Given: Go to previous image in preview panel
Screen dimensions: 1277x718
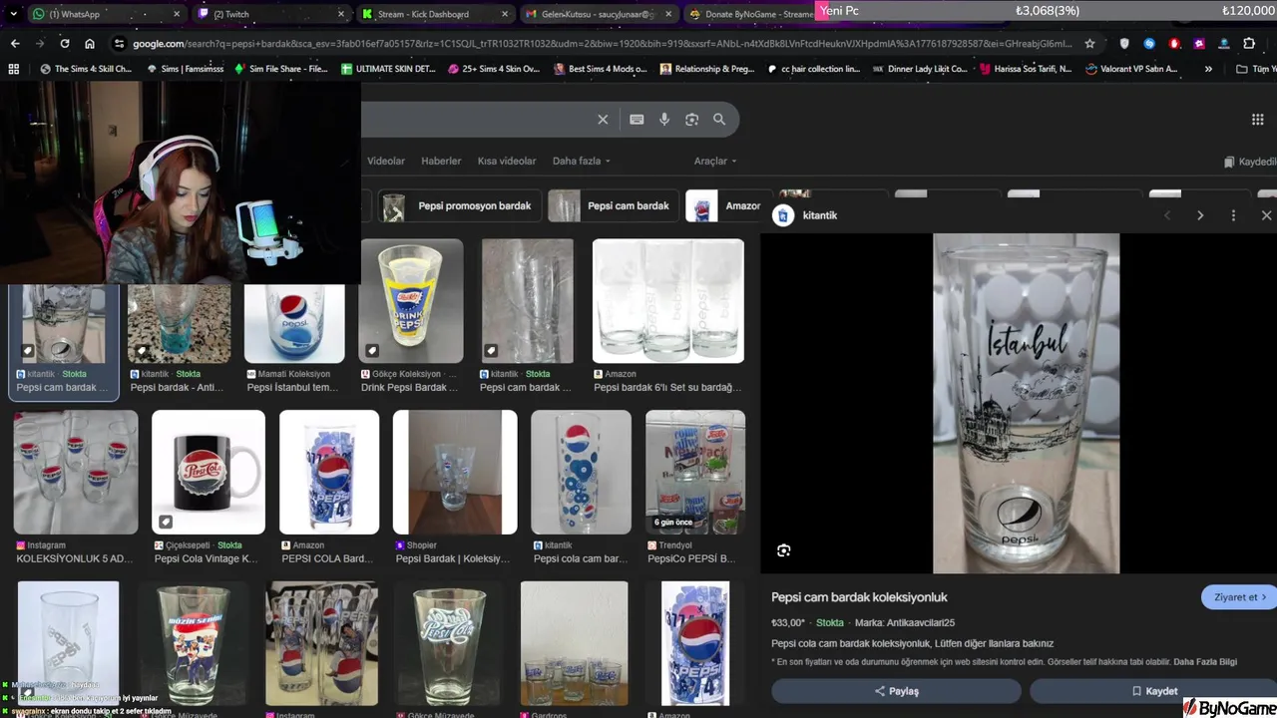Looking at the screenshot, I should tap(1167, 215).
